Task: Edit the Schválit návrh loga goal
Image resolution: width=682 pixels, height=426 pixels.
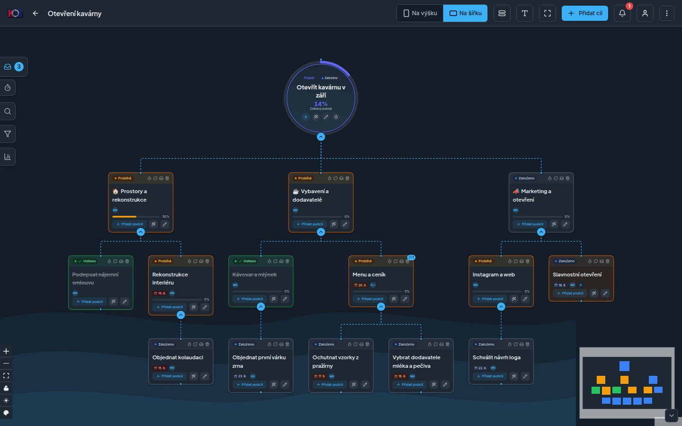Action: pos(525,376)
